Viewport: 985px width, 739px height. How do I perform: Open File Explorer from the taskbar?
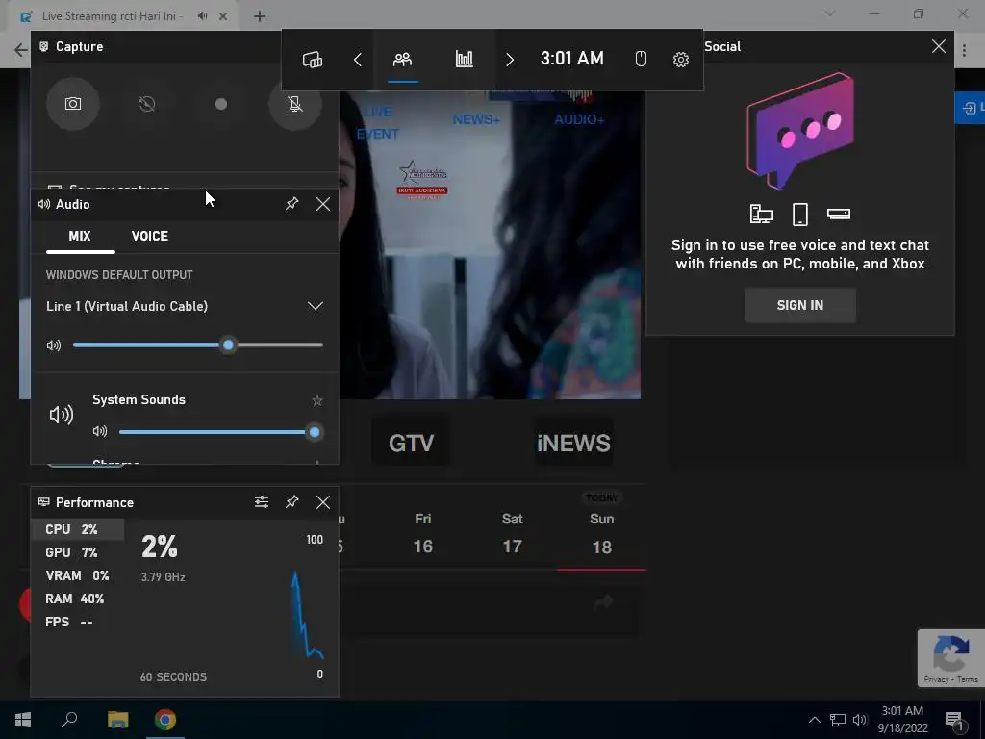pos(117,720)
